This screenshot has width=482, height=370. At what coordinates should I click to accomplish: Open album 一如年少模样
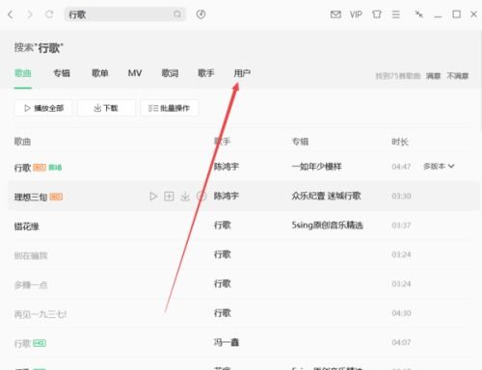pos(316,167)
